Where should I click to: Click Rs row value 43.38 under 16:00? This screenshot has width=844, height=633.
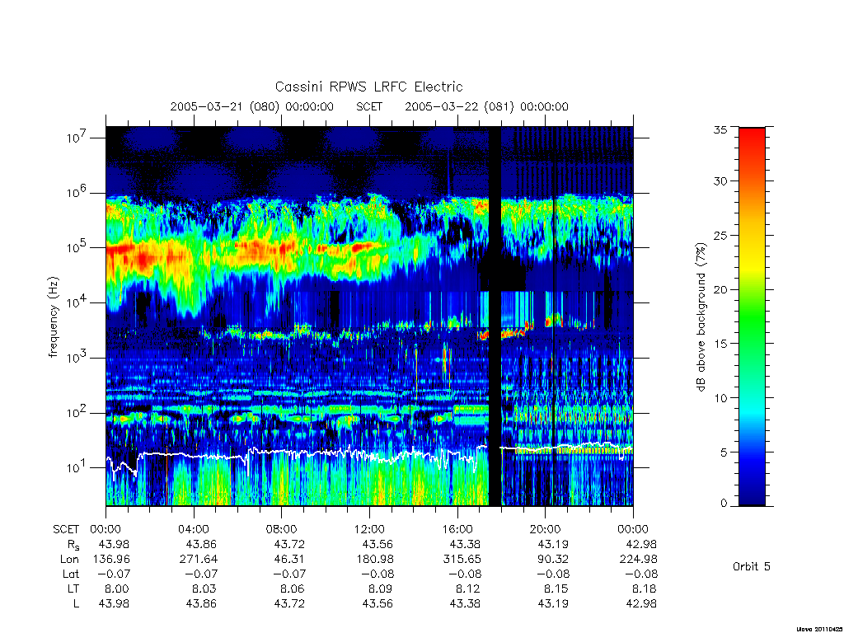tap(465, 544)
